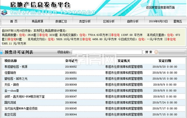Click issue date 2019/7/15 0:00:00
Viewport: 187px width, 118px height.
165,115
